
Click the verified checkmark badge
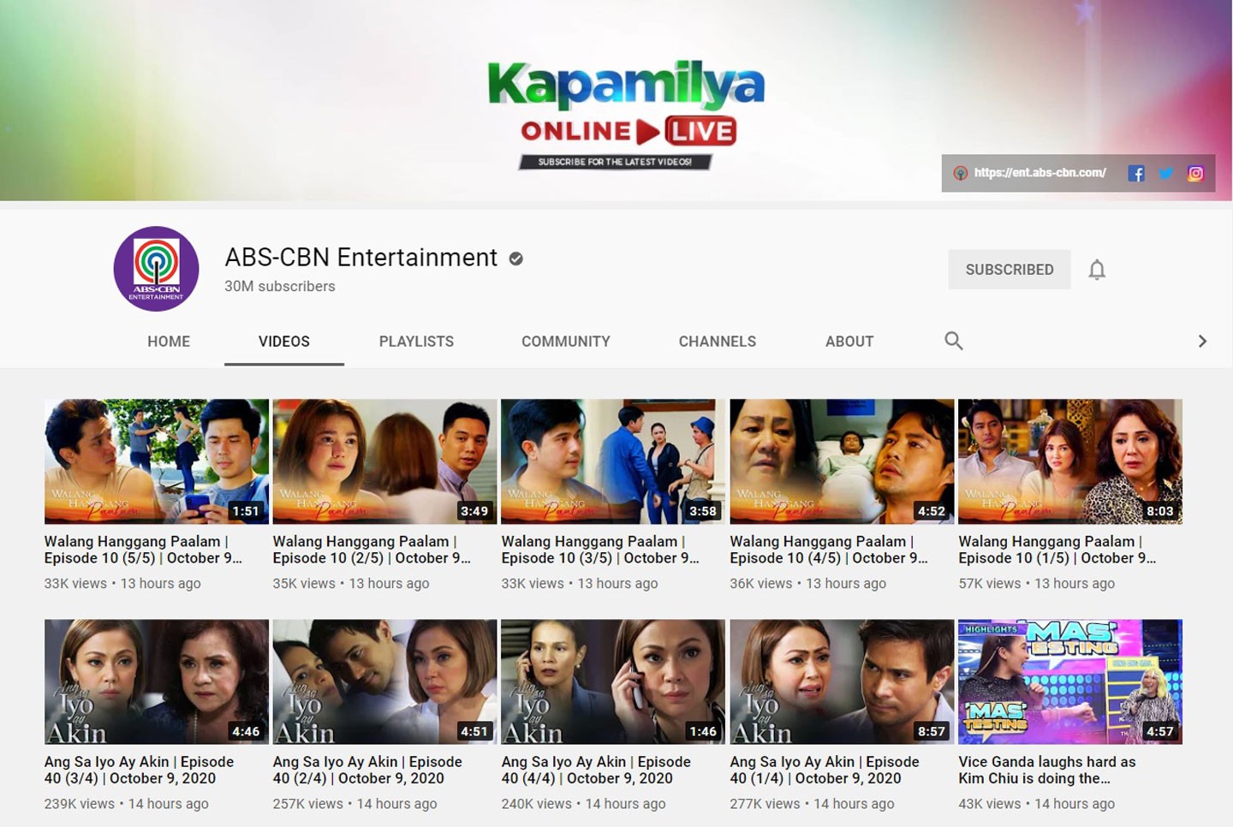point(515,258)
